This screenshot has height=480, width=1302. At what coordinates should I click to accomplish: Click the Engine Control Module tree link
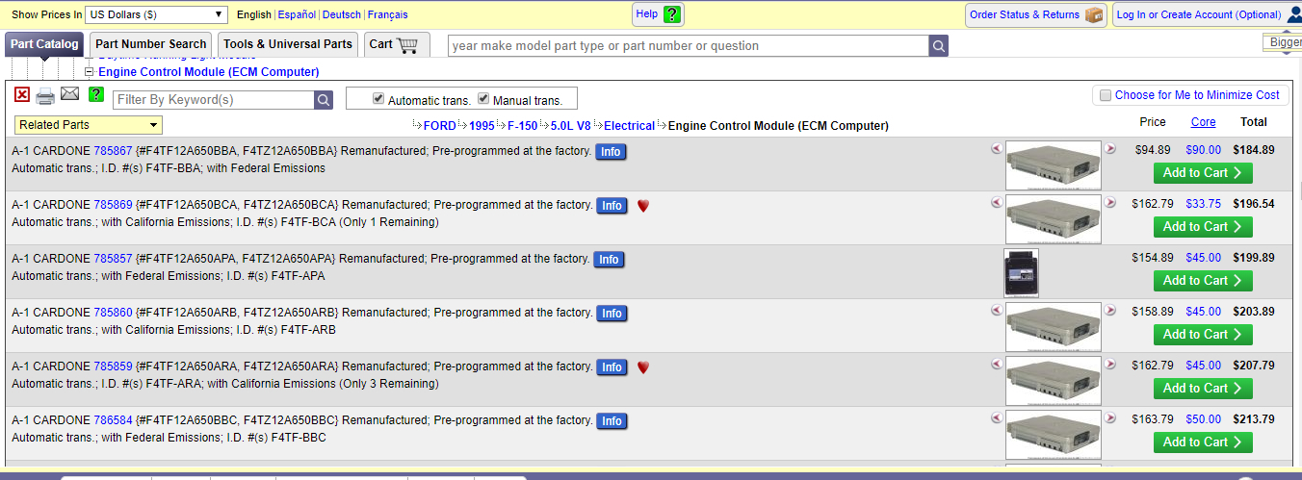coord(209,72)
